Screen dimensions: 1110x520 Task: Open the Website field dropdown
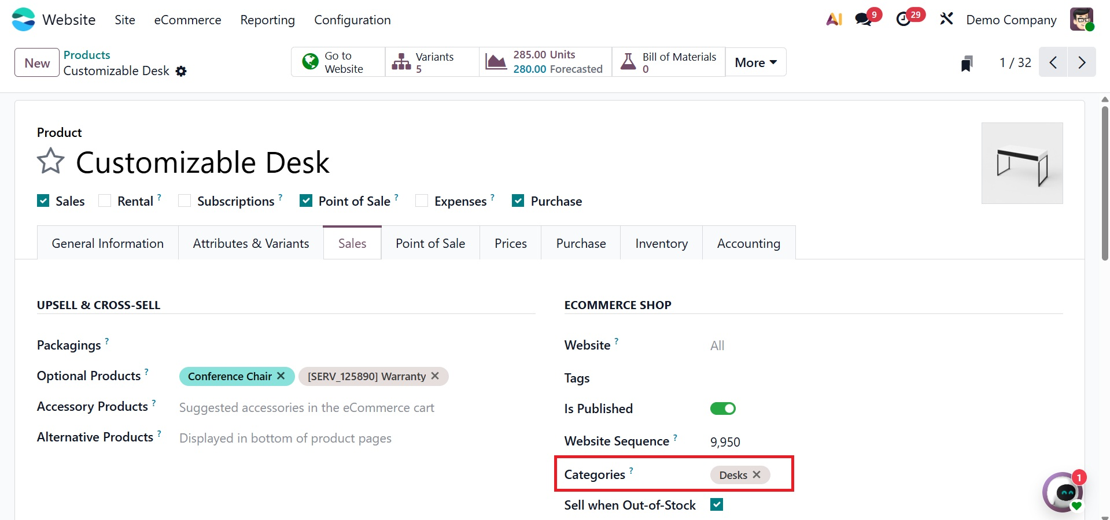coord(810,346)
